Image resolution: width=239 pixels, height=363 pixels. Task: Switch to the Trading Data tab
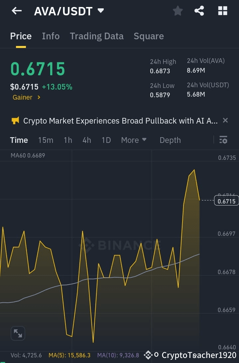pos(96,36)
